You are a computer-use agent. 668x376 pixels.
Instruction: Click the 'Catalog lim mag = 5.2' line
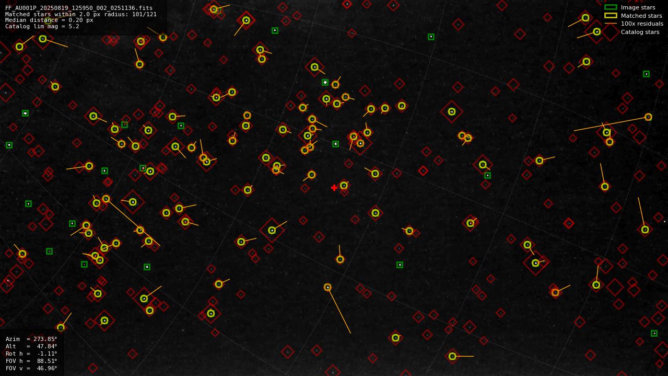pos(42,26)
